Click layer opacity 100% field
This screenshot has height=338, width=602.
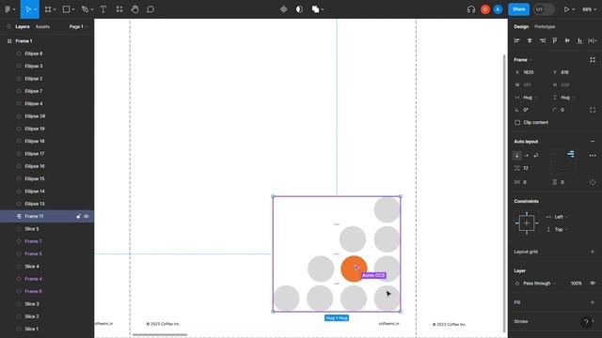576,284
